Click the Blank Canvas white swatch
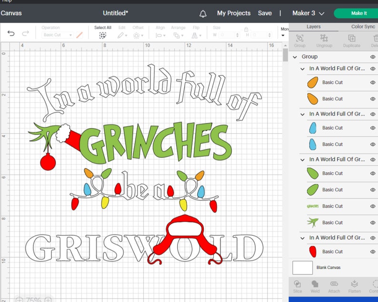The width and height of the screenshot is (378, 302). click(x=303, y=268)
